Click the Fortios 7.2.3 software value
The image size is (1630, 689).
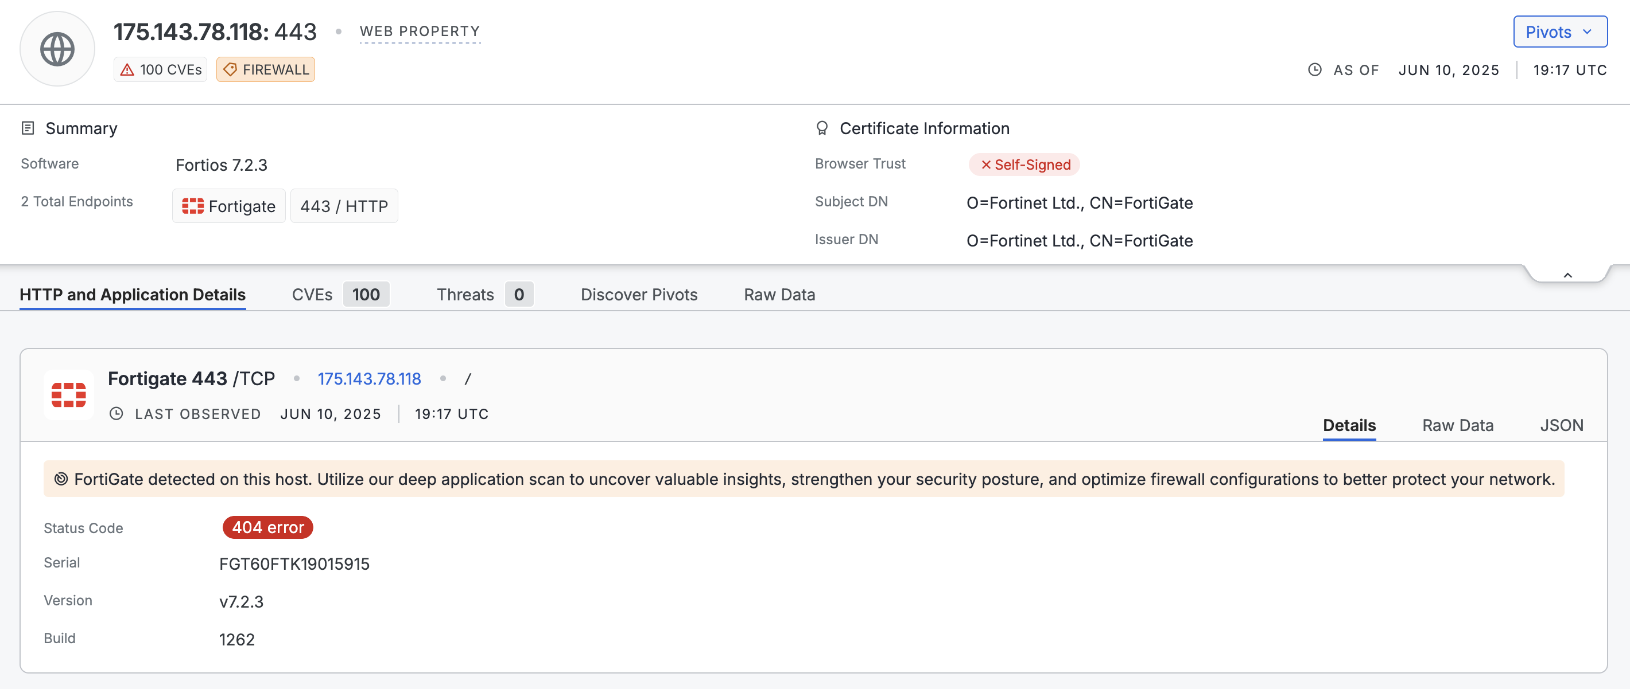222,165
